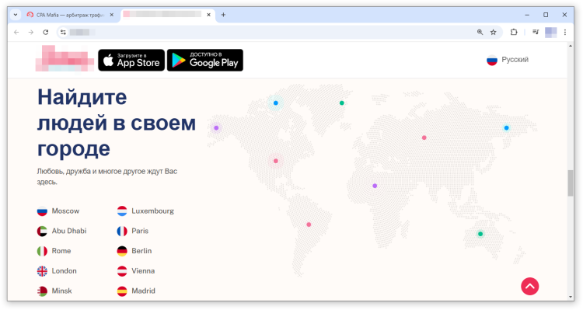Click the German flag icon beside Berlin

tap(122, 251)
